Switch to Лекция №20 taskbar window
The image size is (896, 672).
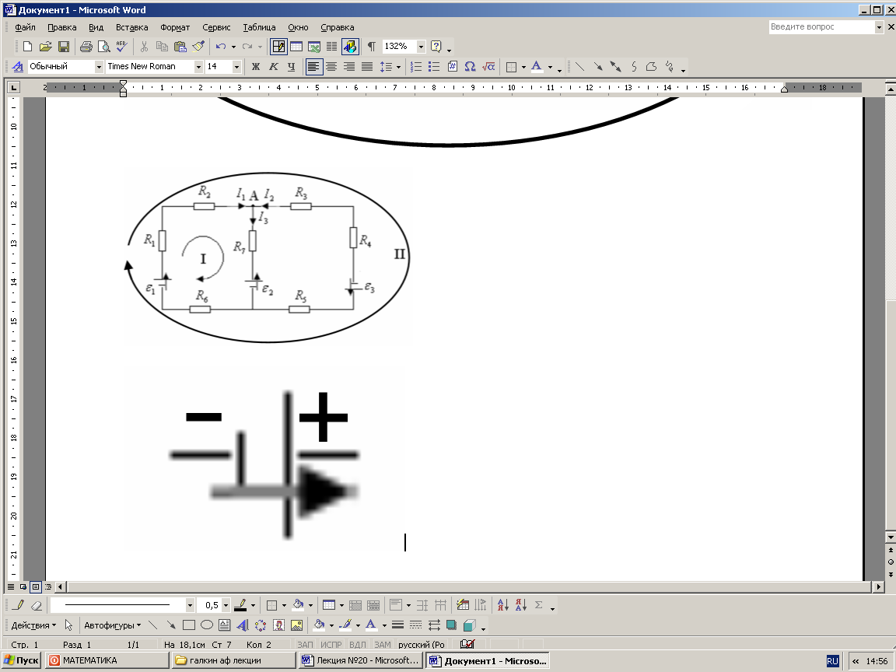(x=361, y=660)
